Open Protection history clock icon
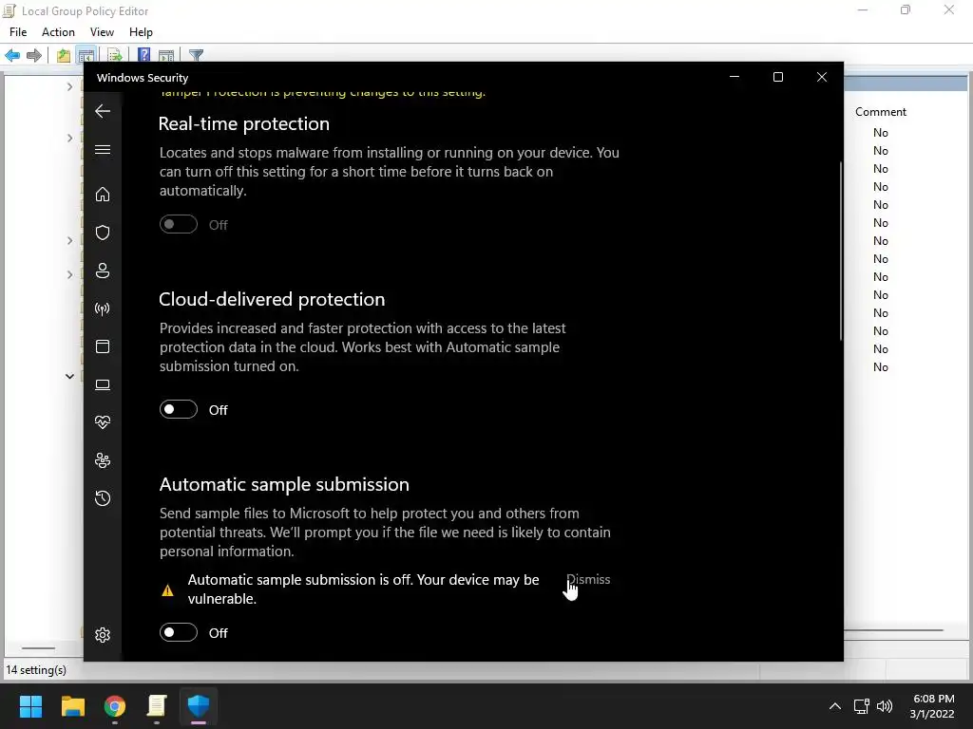This screenshot has width=973, height=729. click(103, 498)
